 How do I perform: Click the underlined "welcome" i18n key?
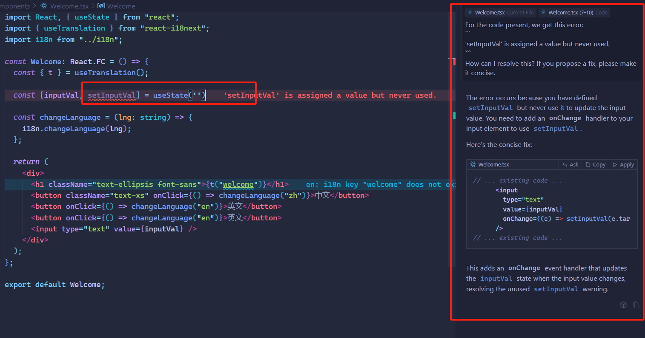coord(238,184)
